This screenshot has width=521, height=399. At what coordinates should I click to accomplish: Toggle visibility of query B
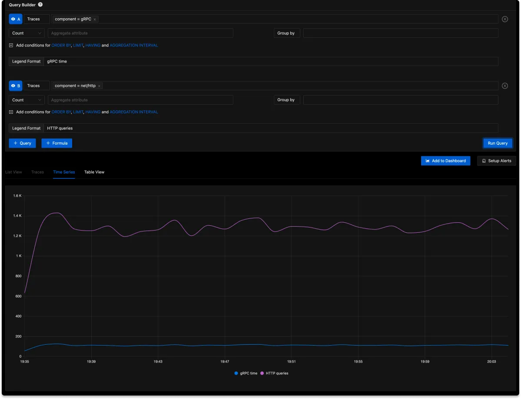15,86
